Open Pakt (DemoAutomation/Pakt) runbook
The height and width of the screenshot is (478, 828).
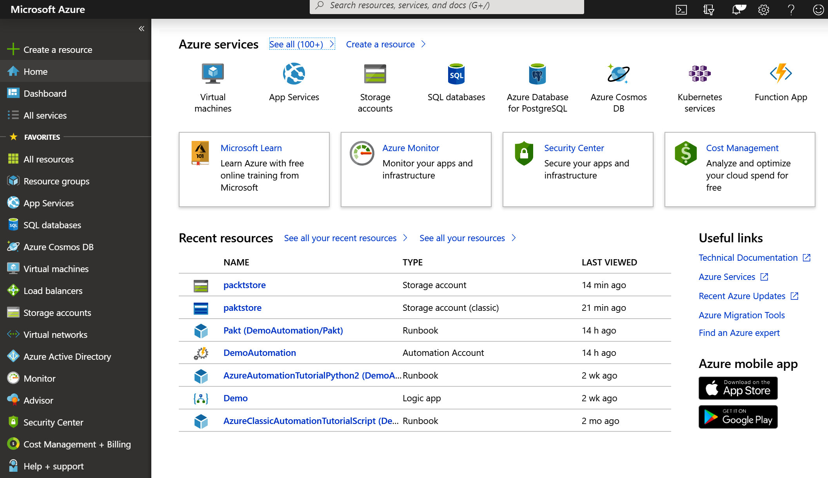point(283,330)
